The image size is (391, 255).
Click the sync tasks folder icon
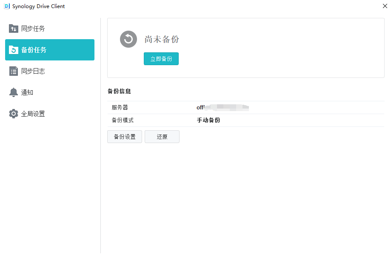(x=14, y=29)
